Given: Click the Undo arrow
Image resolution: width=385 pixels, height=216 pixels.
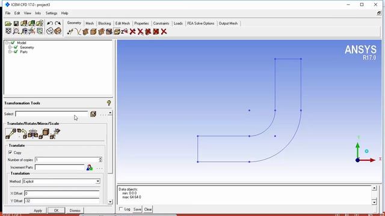Looking at the screenshot, I should click(x=50, y=23).
